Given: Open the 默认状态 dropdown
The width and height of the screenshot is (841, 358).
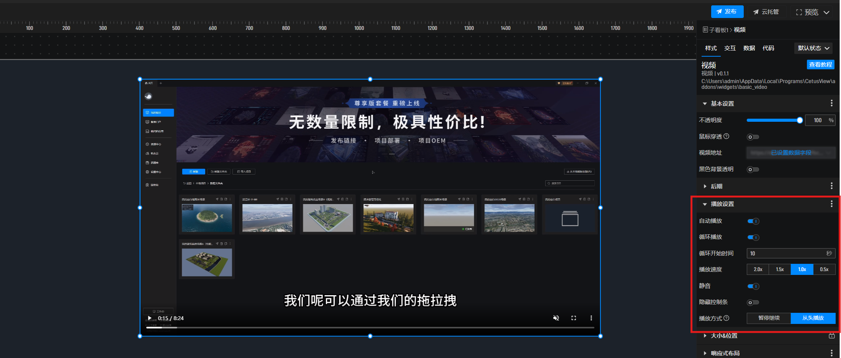Looking at the screenshot, I should (813, 48).
